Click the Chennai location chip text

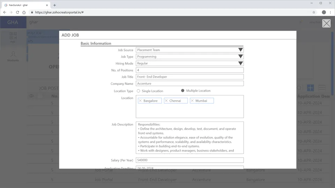click(x=175, y=101)
